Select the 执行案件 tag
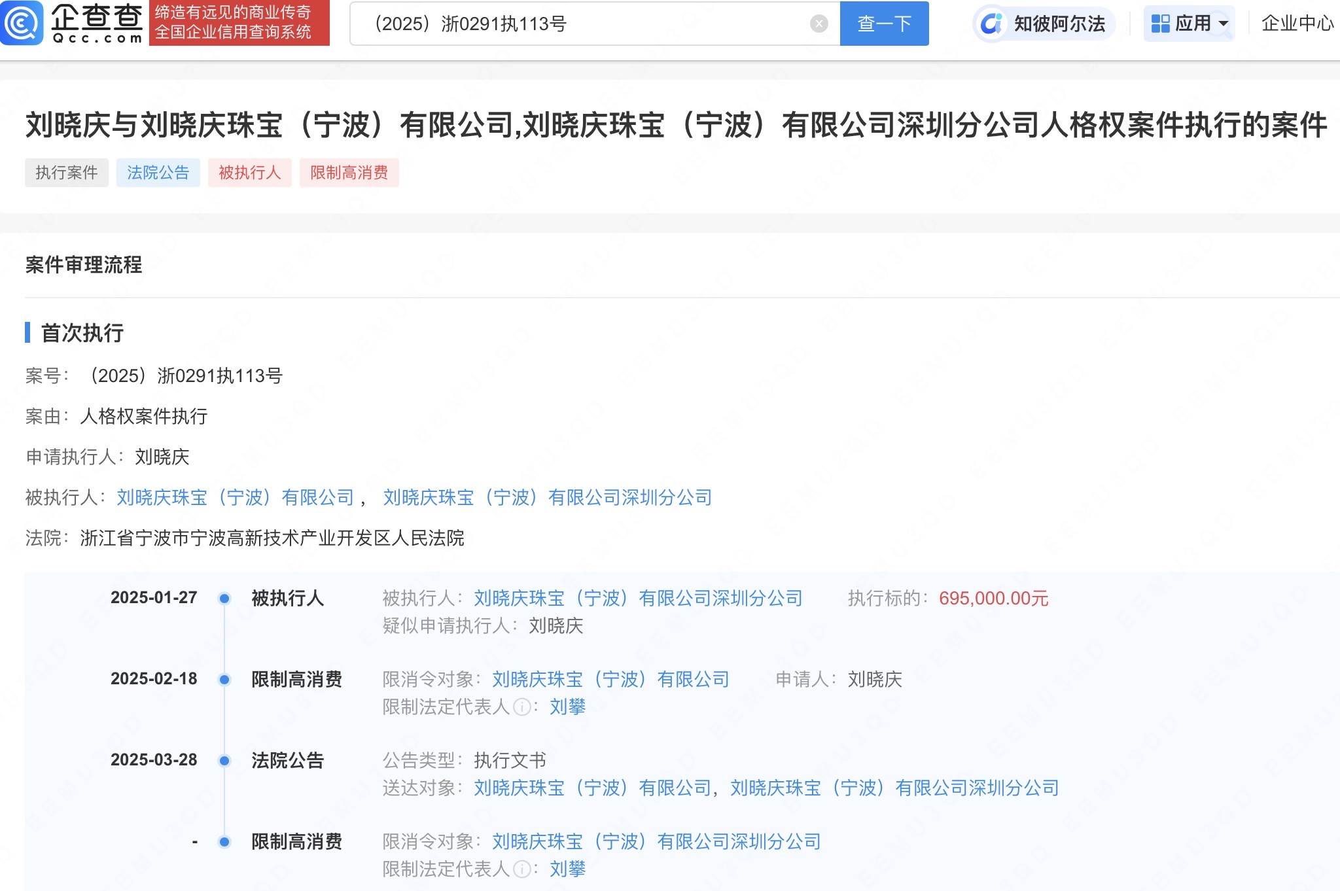 pyautogui.click(x=67, y=173)
